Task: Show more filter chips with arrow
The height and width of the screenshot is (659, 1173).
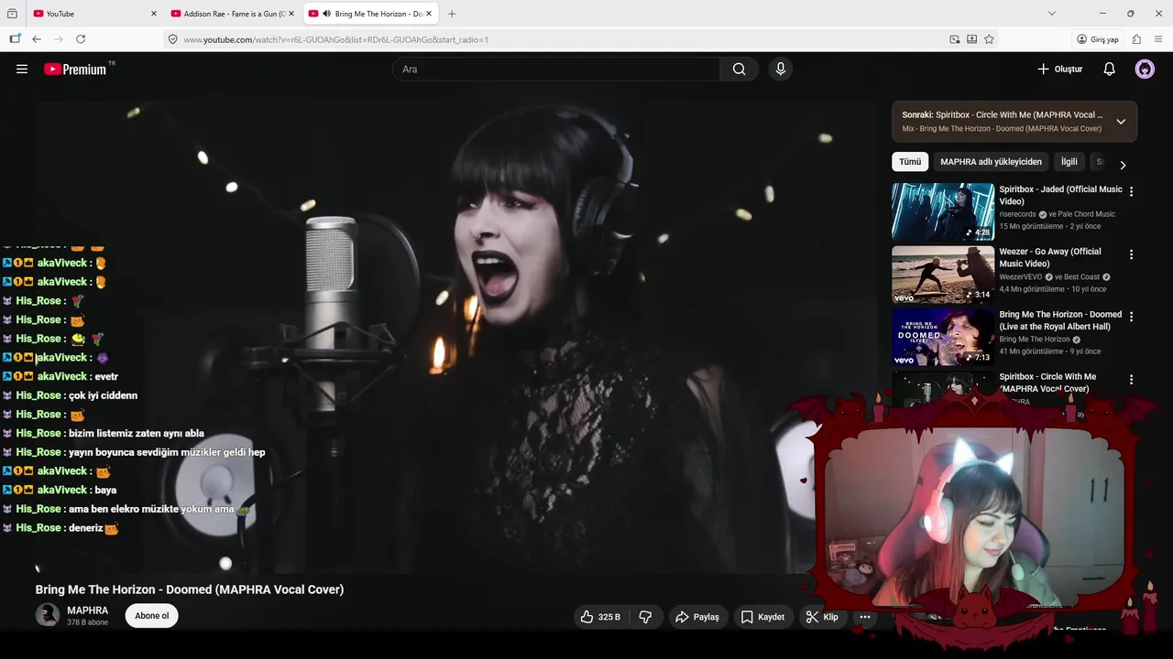Action: coord(1123,165)
